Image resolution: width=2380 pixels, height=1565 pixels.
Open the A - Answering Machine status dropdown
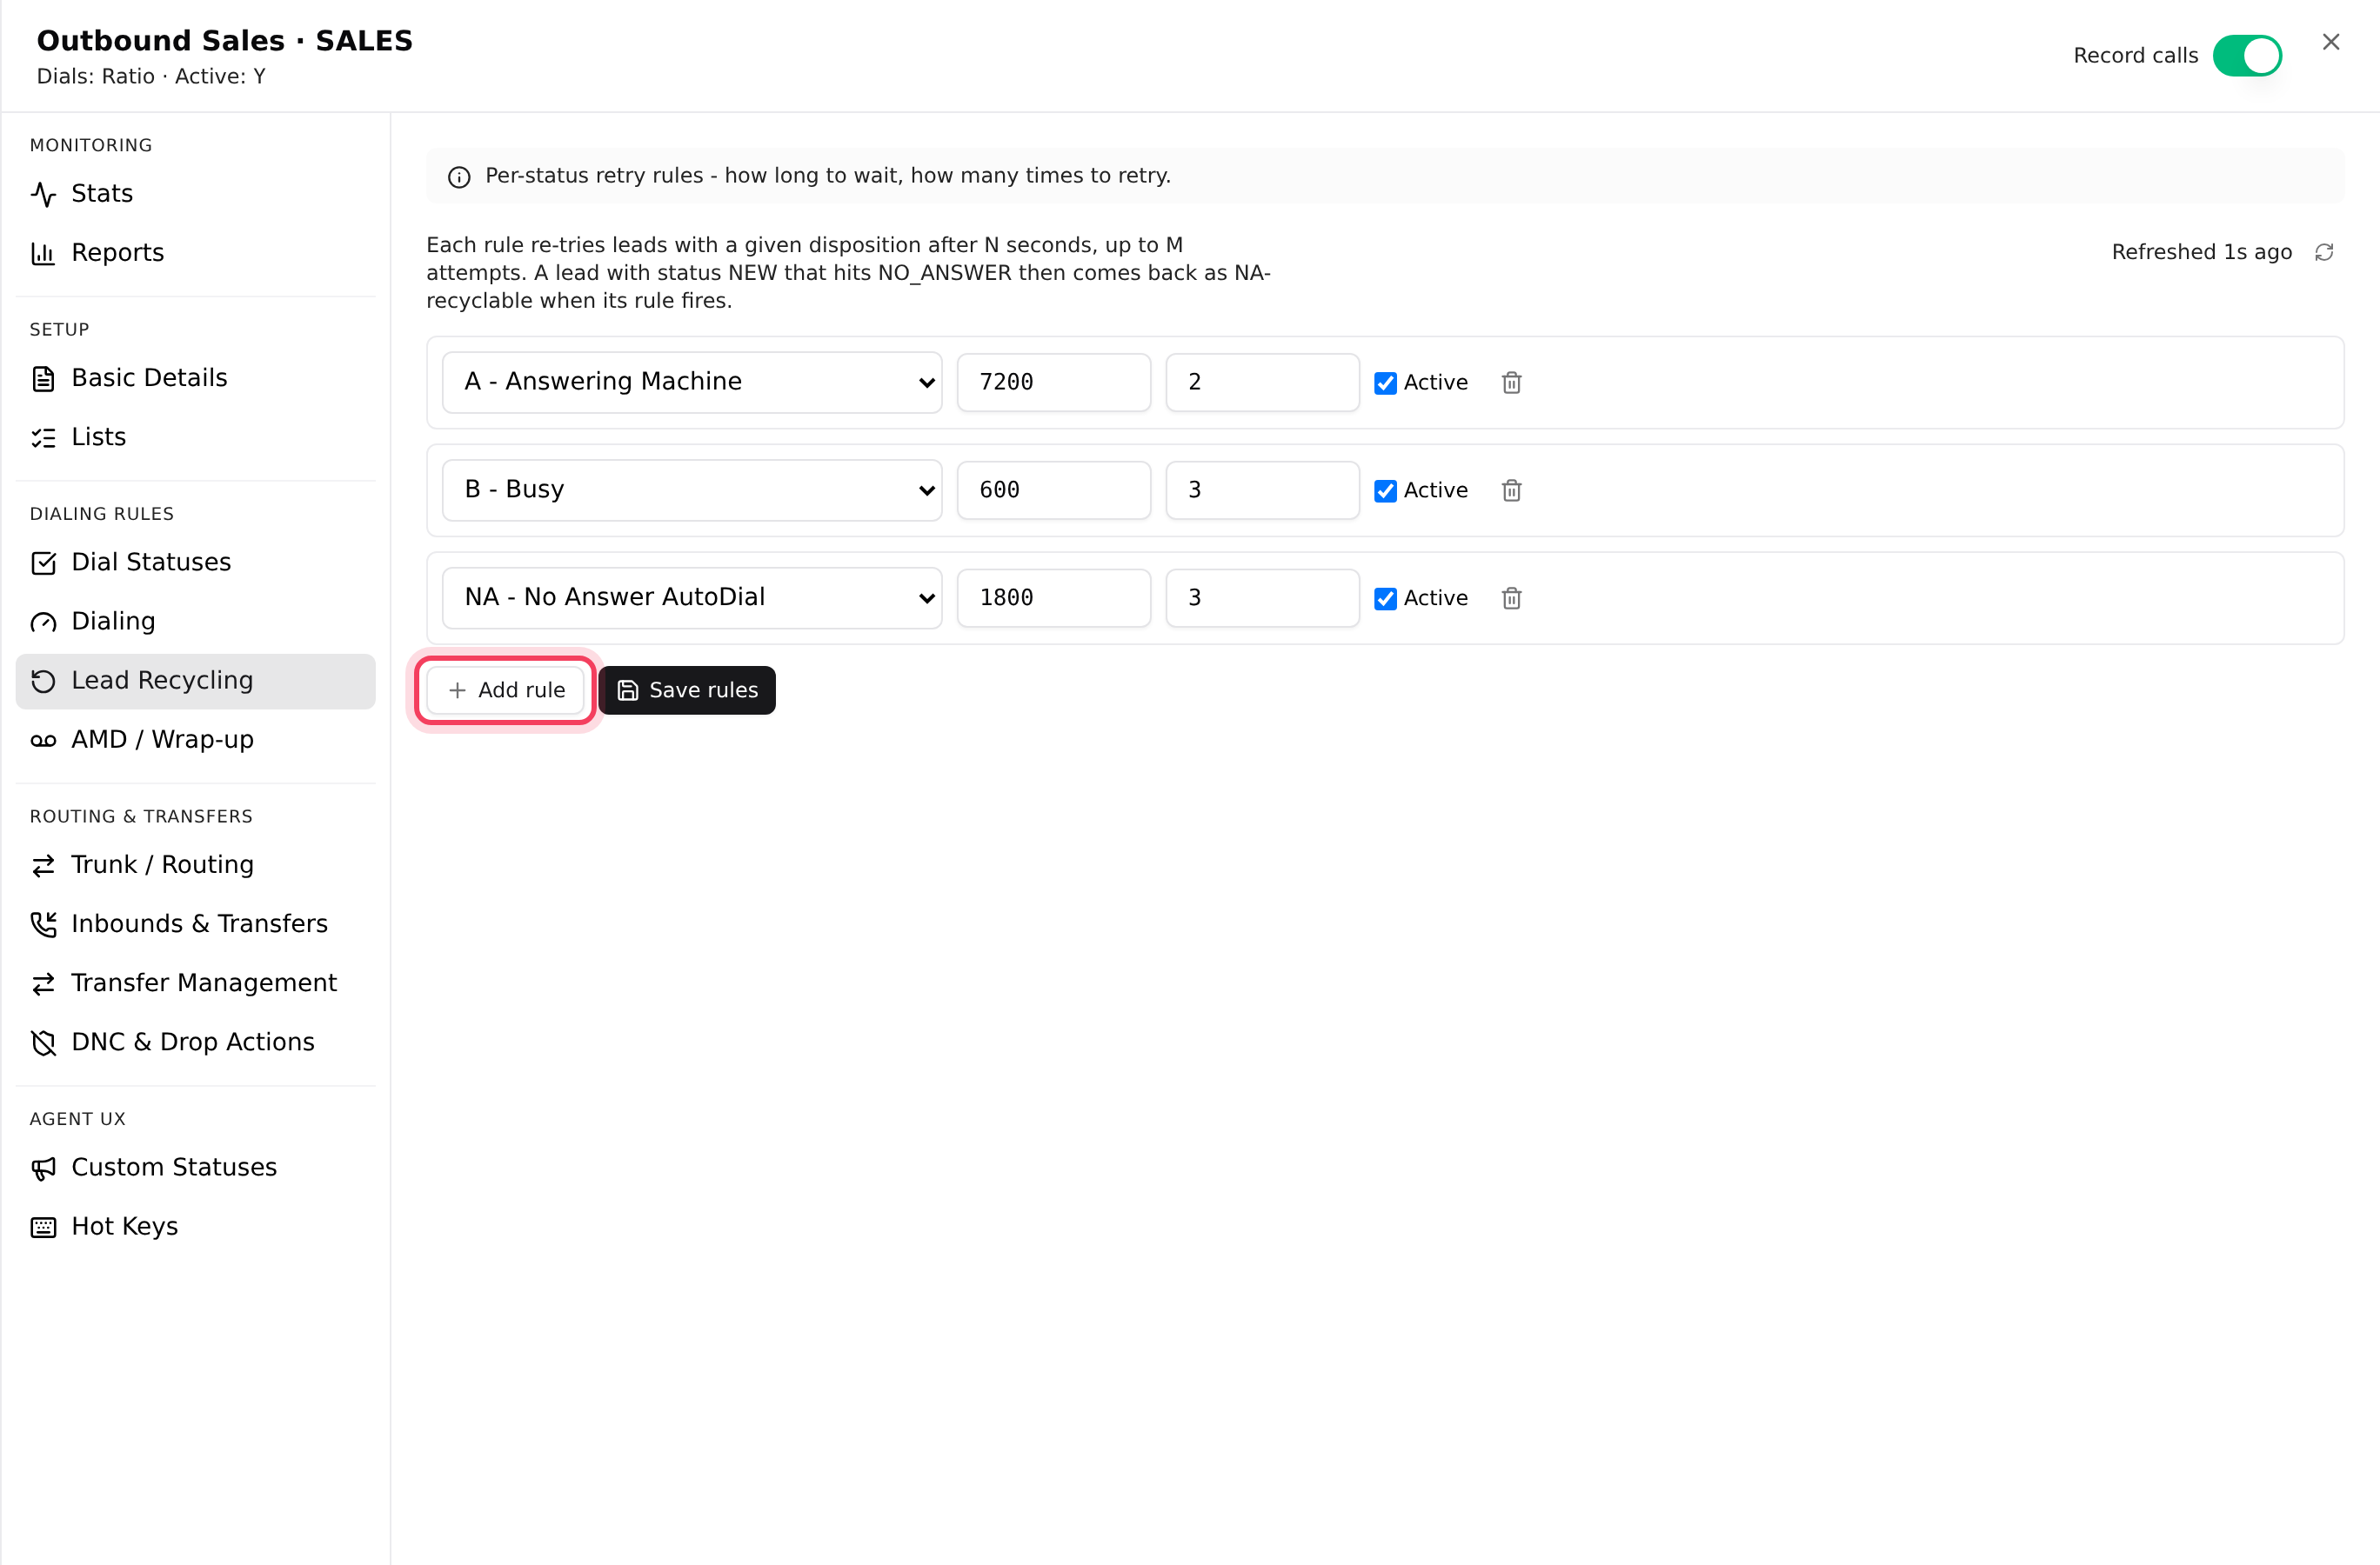point(692,382)
